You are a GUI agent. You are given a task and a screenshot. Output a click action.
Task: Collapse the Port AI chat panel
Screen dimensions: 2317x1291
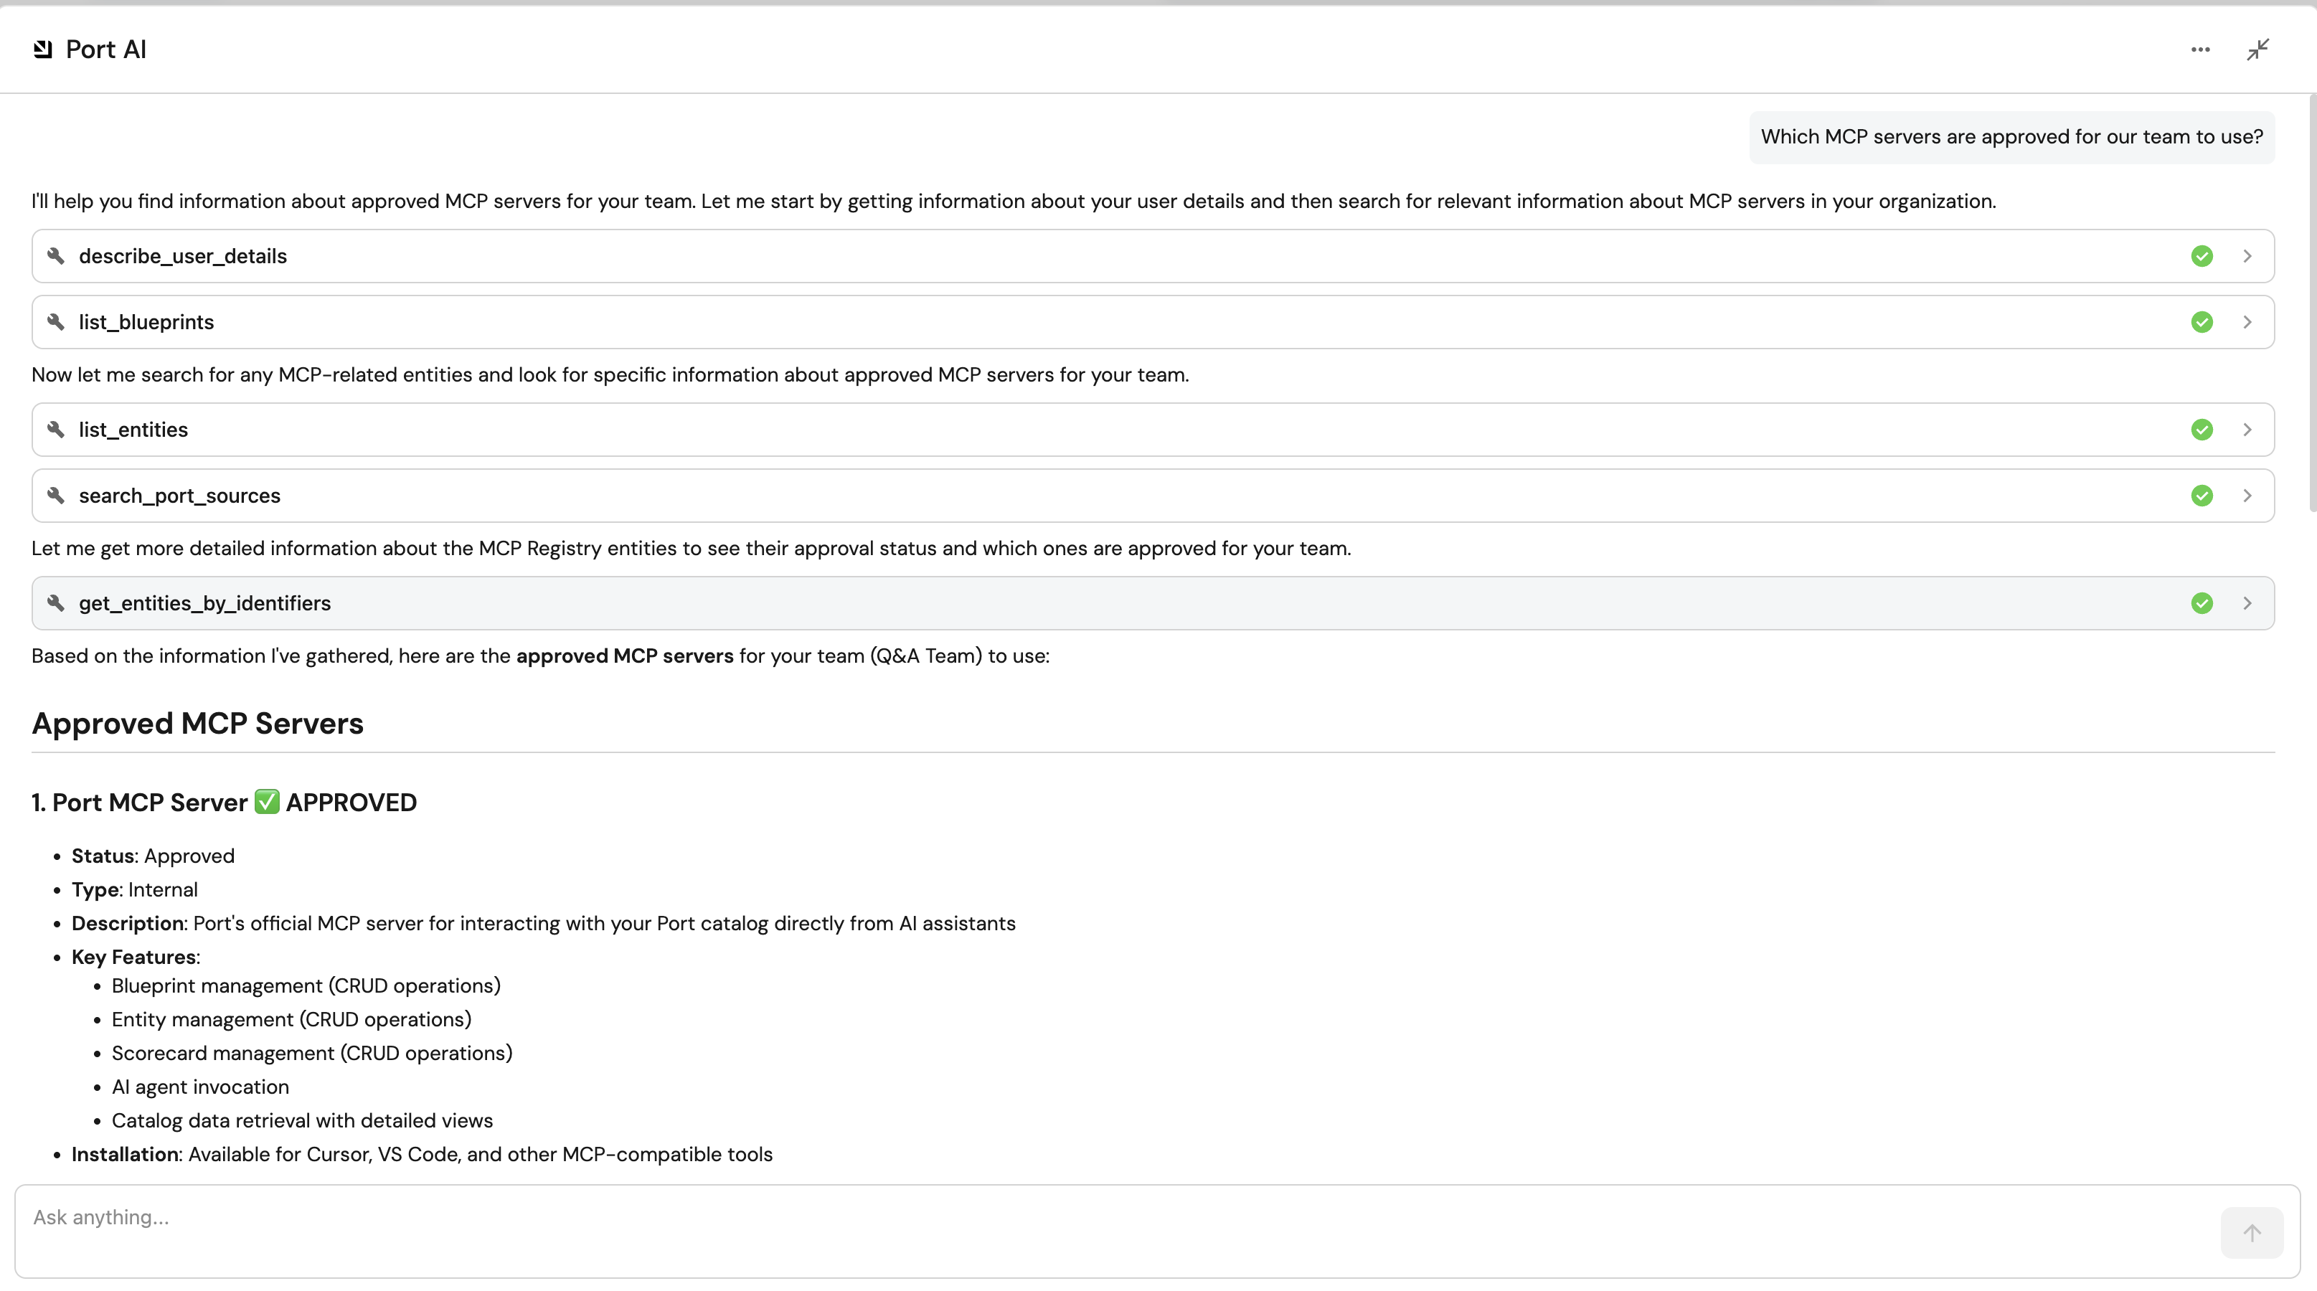tap(2257, 49)
